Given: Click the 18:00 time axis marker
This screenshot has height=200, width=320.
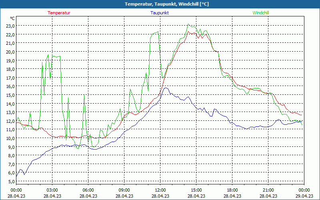Looking at the screenshot, I should tap(232, 190).
